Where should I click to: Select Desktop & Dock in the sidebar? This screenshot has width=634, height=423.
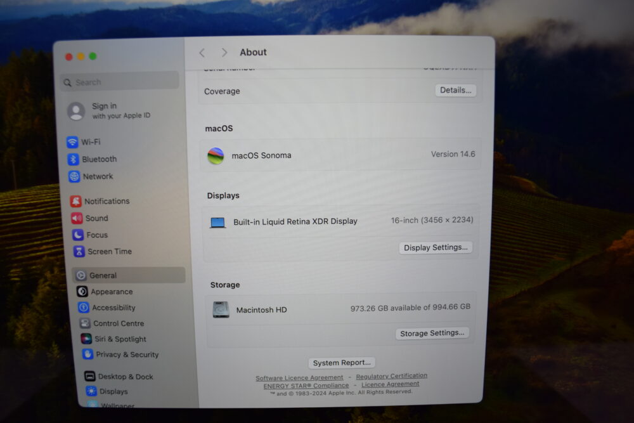pos(119,377)
